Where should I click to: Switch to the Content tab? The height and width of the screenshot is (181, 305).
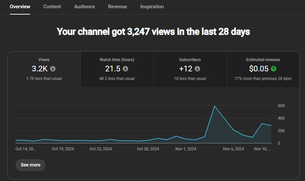[x=52, y=7]
